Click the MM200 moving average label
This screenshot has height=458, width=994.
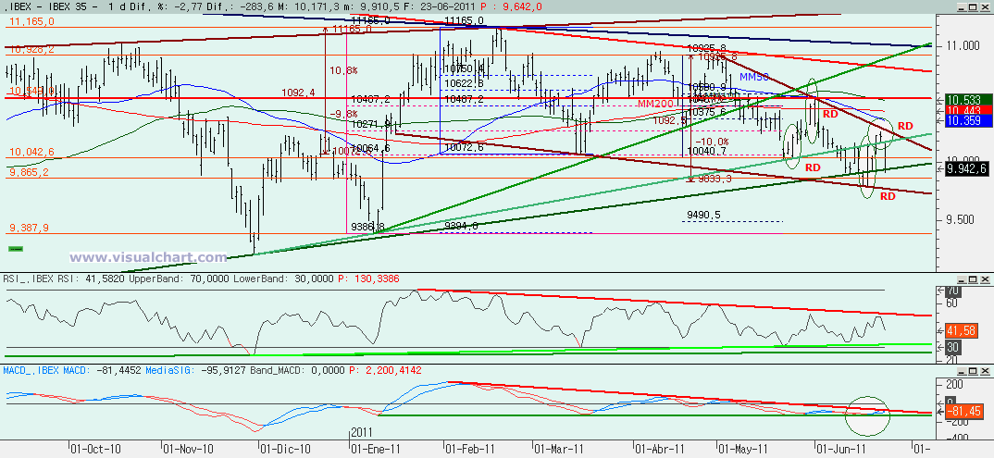(x=653, y=104)
